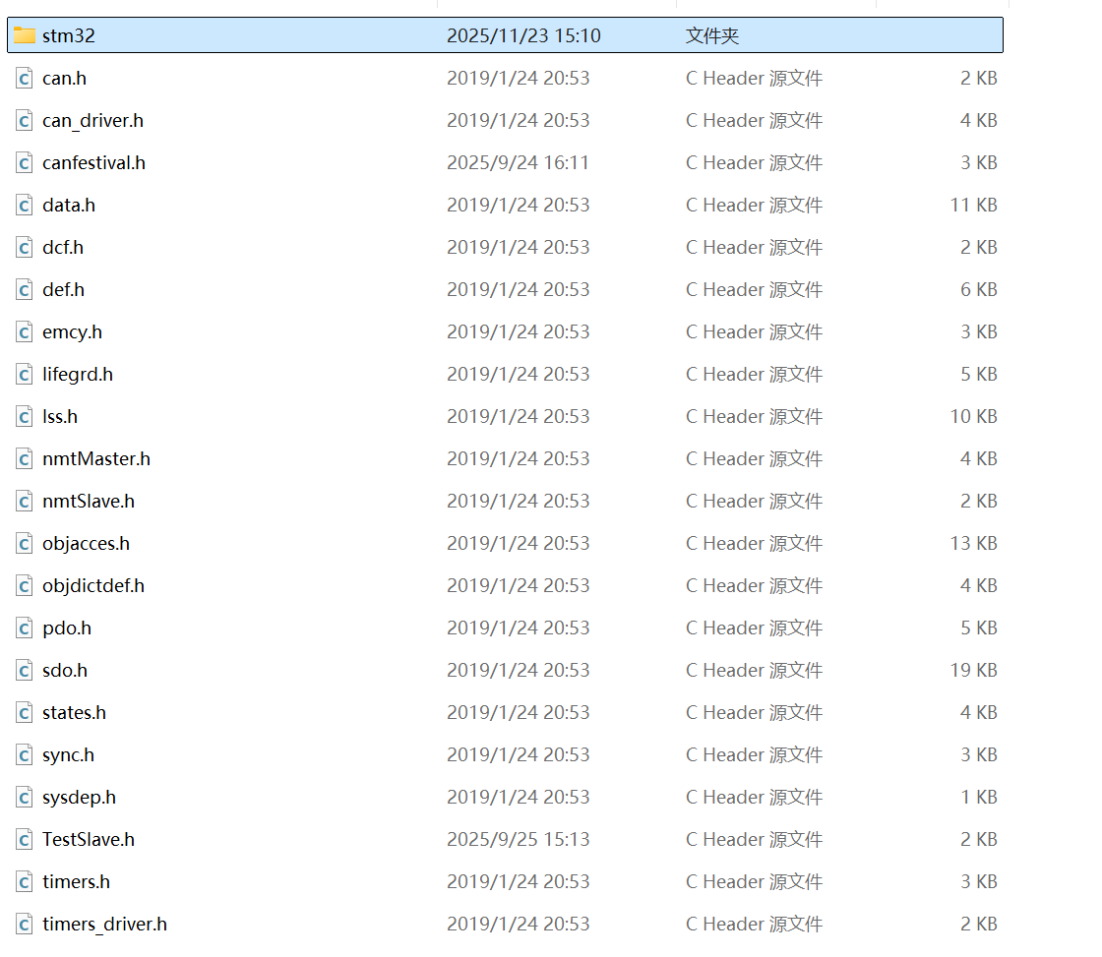The height and width of the screenshot is (957, 1102).
Task: Select the file name sync.h
Action: (x=68, y=755)
